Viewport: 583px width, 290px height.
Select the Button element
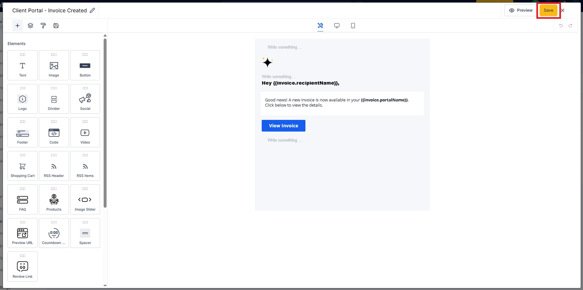pos(85,65)
